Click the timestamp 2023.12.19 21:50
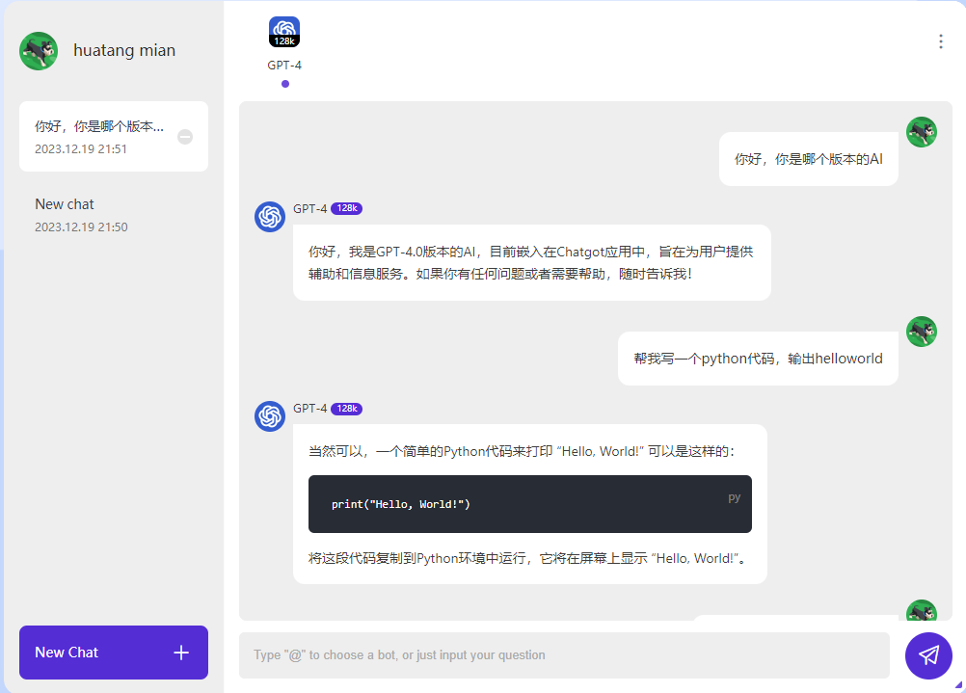The image size is (966, 693). coord(81,227)
